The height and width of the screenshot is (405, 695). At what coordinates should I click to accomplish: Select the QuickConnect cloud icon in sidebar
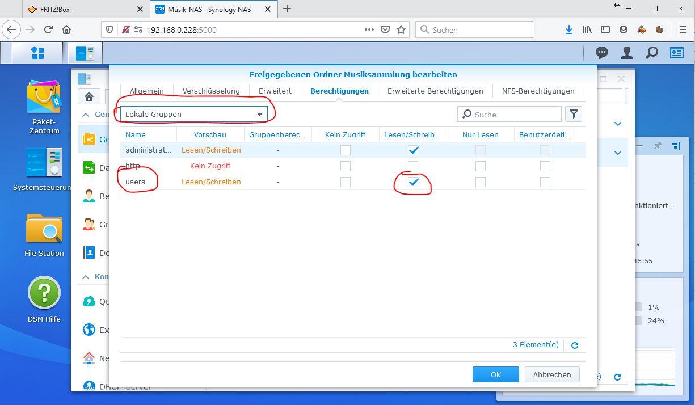point(89,301)
